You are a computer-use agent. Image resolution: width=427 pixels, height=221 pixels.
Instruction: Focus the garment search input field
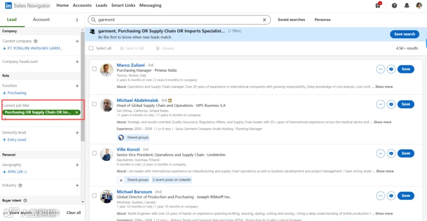pyautogui.click(x=179, y=20)
